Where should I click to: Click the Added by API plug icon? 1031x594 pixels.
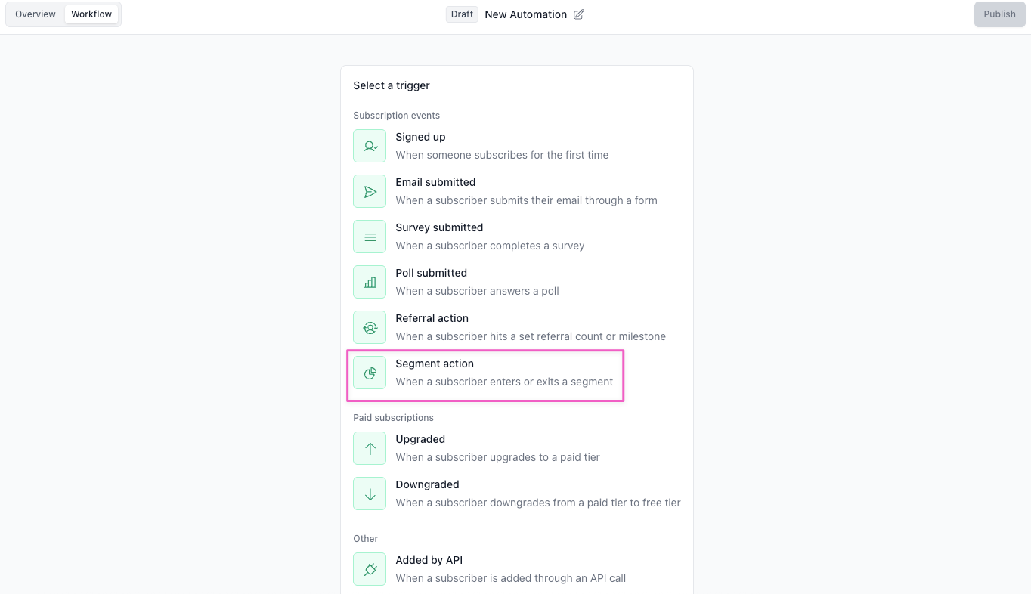tap(370, 569)
